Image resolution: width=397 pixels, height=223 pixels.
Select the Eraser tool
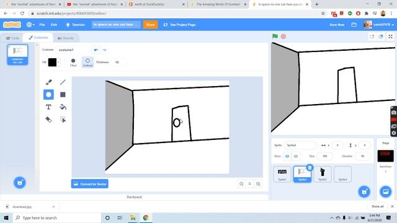tap(48, 120)
